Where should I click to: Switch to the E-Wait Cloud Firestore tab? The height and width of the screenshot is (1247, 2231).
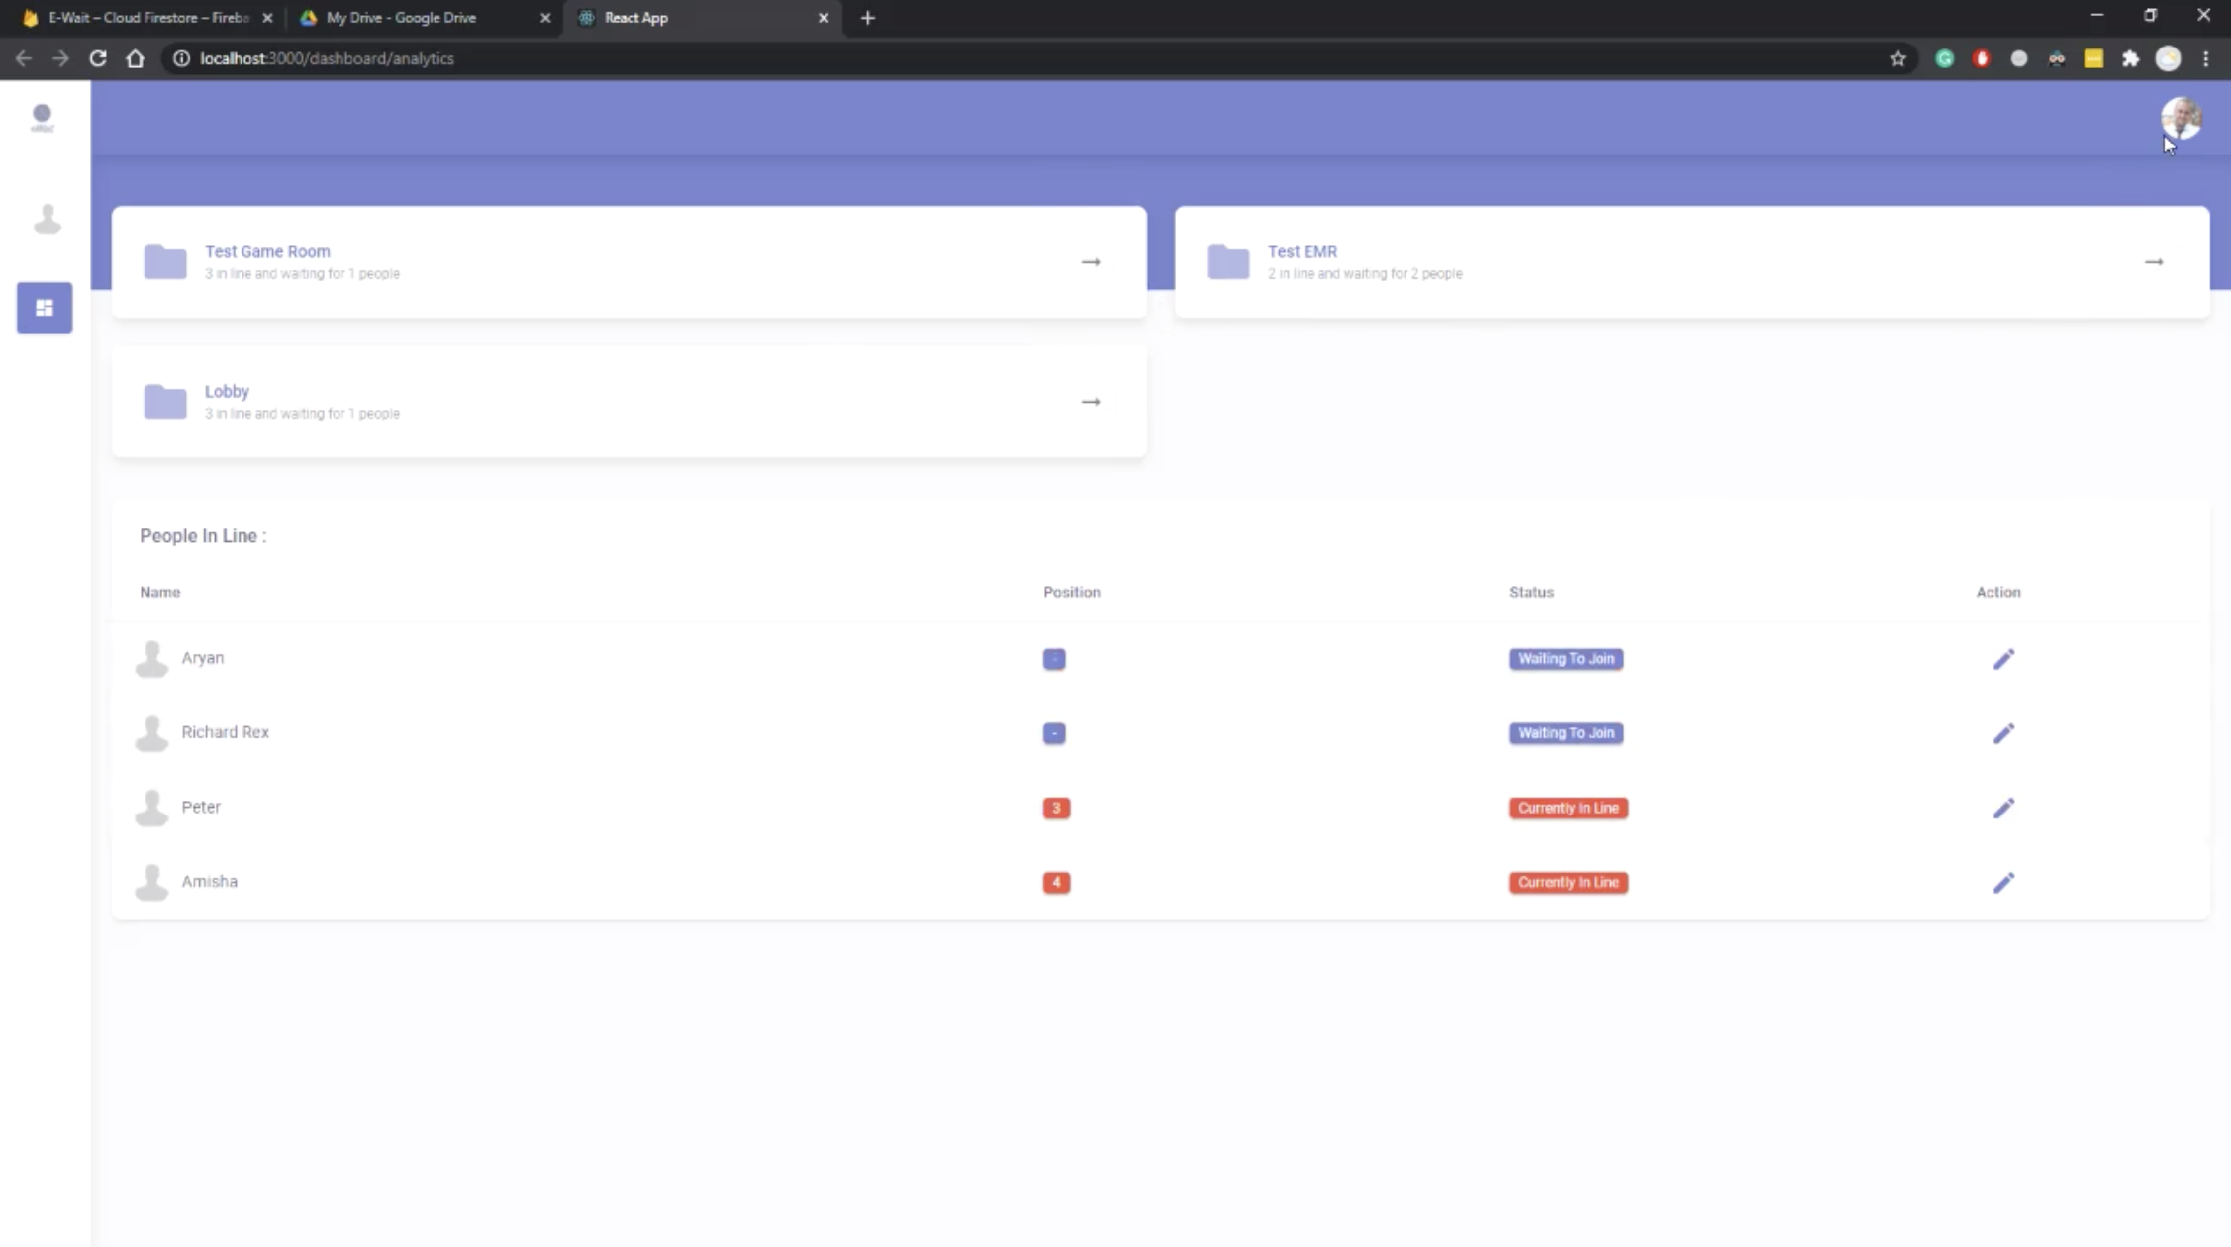tap(148, 18)
